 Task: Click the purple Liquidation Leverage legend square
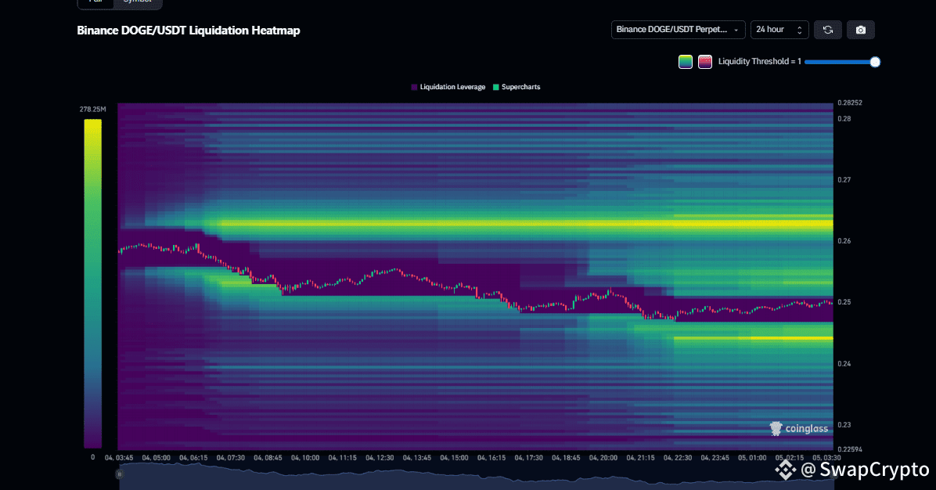point(414,87)
